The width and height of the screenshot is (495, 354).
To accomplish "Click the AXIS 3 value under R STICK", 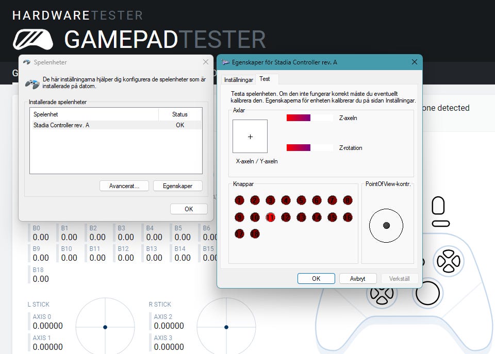I will (x=169, y=347).
